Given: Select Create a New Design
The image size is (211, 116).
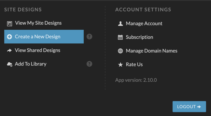Looking at the screenshot, I should click(x=44, y=37).
